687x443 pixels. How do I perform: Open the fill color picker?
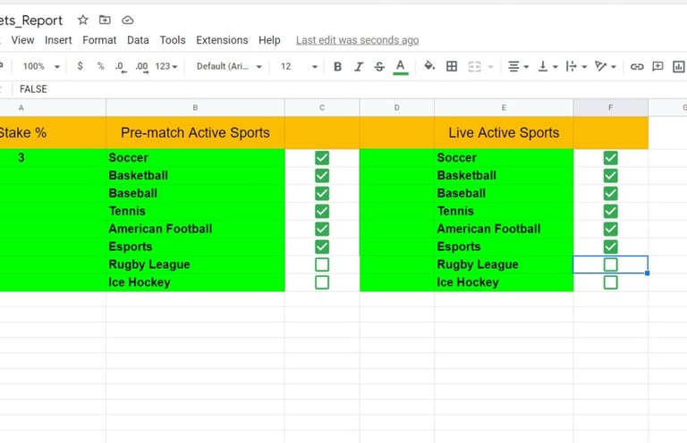(429, 66)
